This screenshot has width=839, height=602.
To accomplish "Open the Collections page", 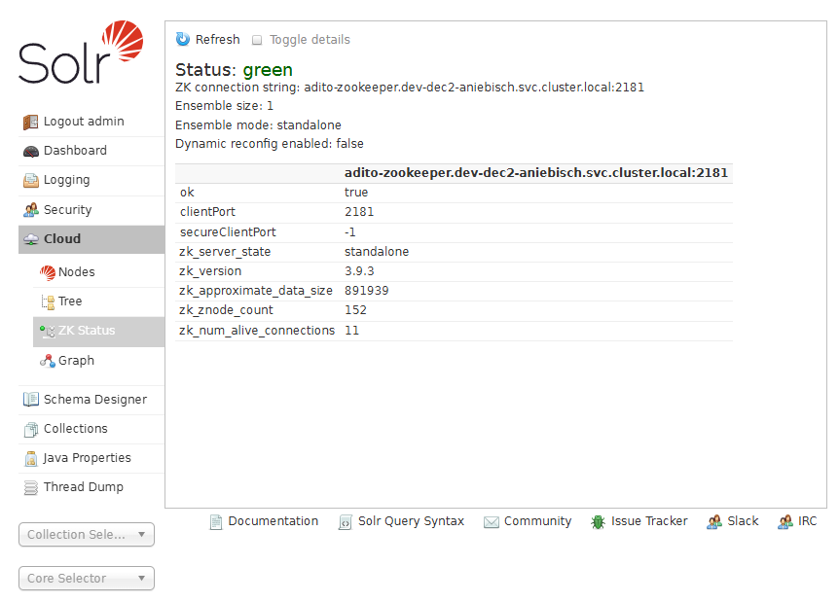I will tap(77, 428).
